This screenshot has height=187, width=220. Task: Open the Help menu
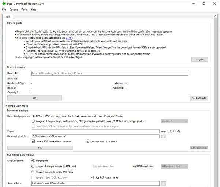pos(33,10)
